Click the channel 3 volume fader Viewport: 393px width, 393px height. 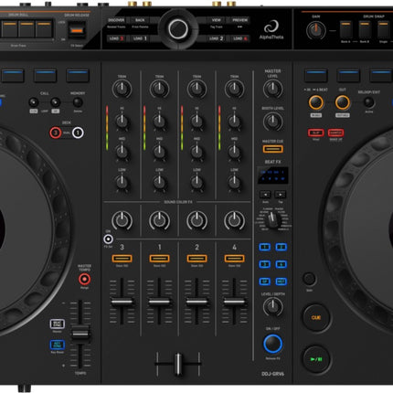click(x=122, y=302)
